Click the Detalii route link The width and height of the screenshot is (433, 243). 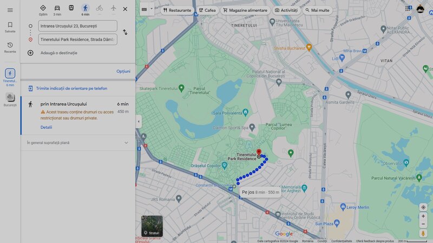pos(46,127)
